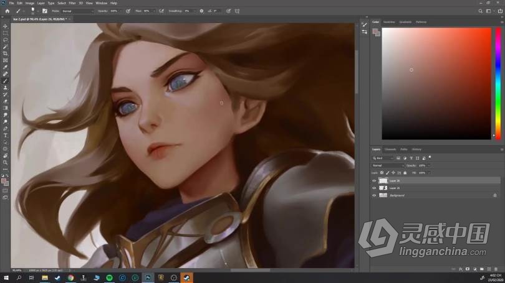Select the Healing Brush tool

point(5,74)
